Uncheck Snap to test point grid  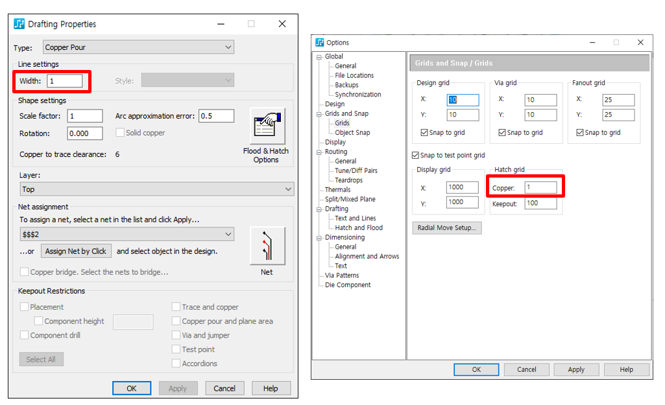pos(416,156)
